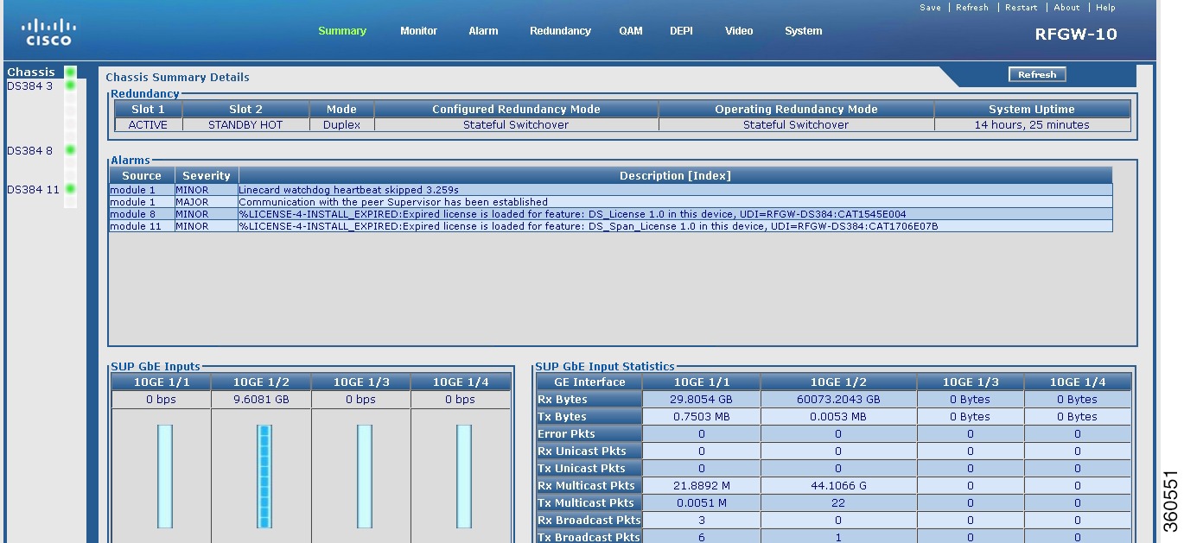Click the green status LED beside DS384 11
Image resolution: width=1184 pixels, height=543 pixels.
[70, 189]
